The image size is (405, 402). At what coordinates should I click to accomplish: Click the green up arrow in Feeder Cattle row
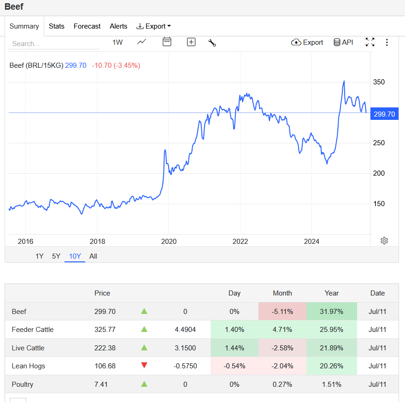click(x=144, y=329)
